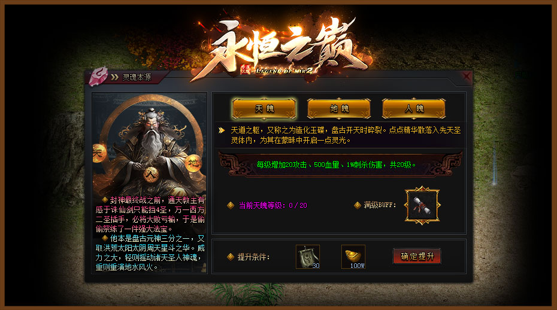Open the 人魄 tab
557x310 pixels.
[x=414, y=108]
